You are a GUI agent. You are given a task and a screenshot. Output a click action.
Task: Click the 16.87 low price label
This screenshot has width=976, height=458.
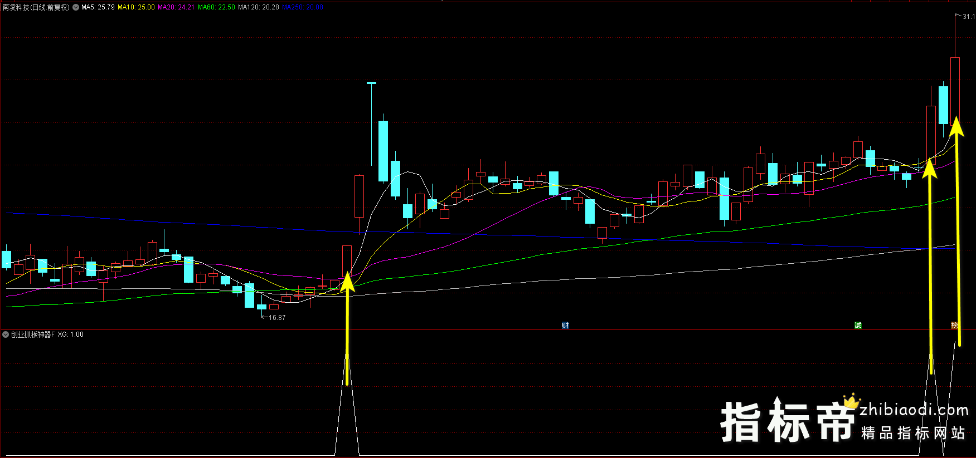277,318
